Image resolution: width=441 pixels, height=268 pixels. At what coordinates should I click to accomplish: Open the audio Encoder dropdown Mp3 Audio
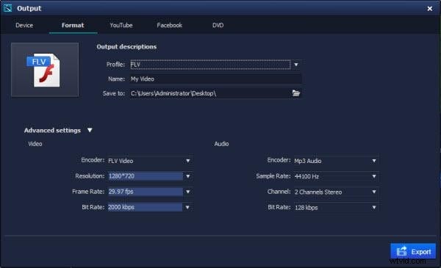click(x=336, y=161)
